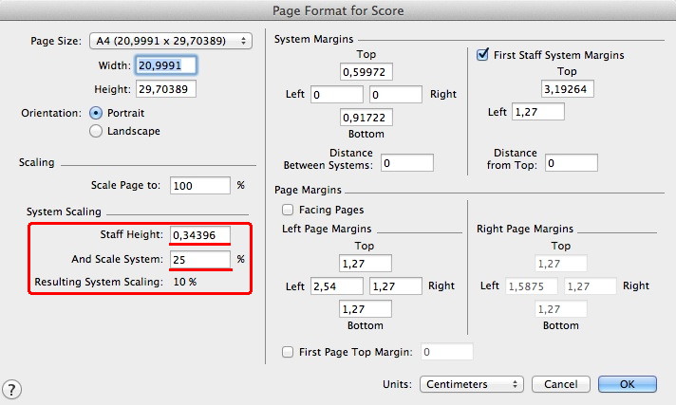
Task: Select Portrait orientation
Action: tap(96, 112)
